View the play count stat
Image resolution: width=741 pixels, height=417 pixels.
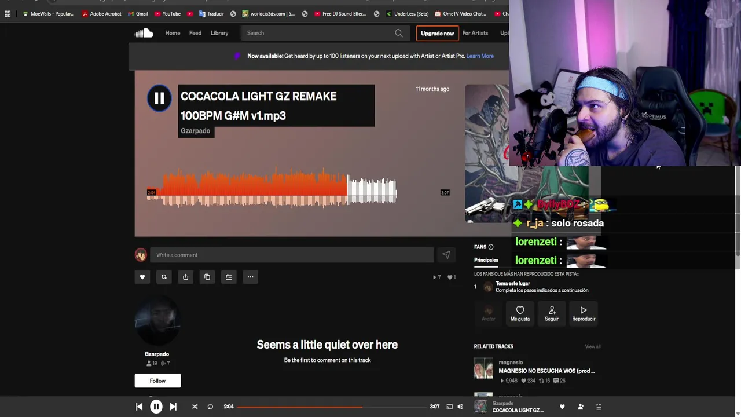437,277
